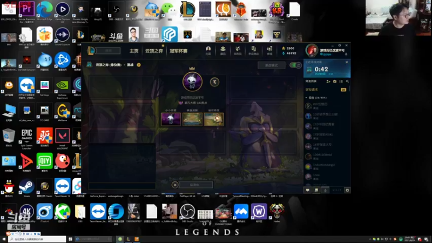432x243 pixels.
Task: Click the 更改模式 change mode button
Action: click(x=272, y=65)
